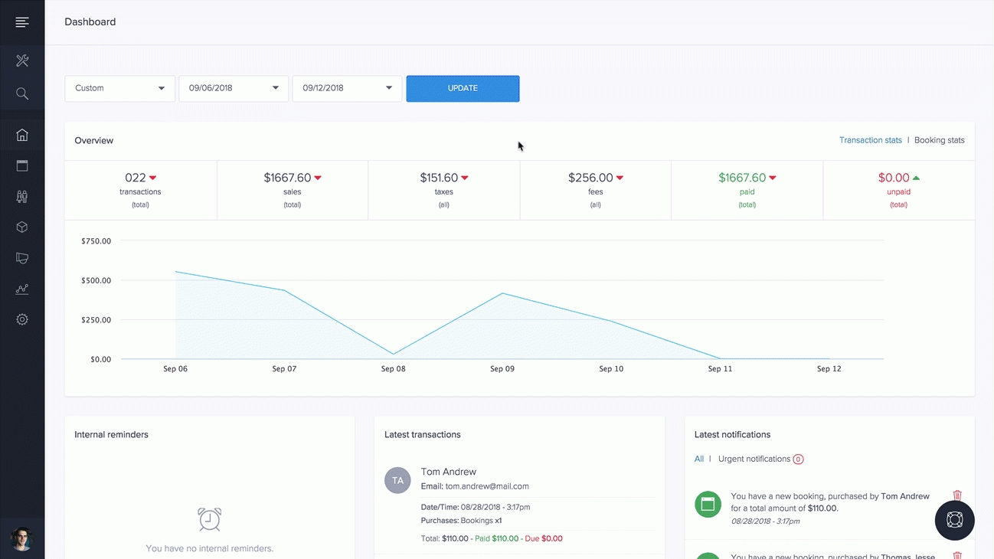Click the search magnifier icon in sidebar
The width and height of the screenshot is (994, 559).
pyautogui.click(x=22, y=94)
